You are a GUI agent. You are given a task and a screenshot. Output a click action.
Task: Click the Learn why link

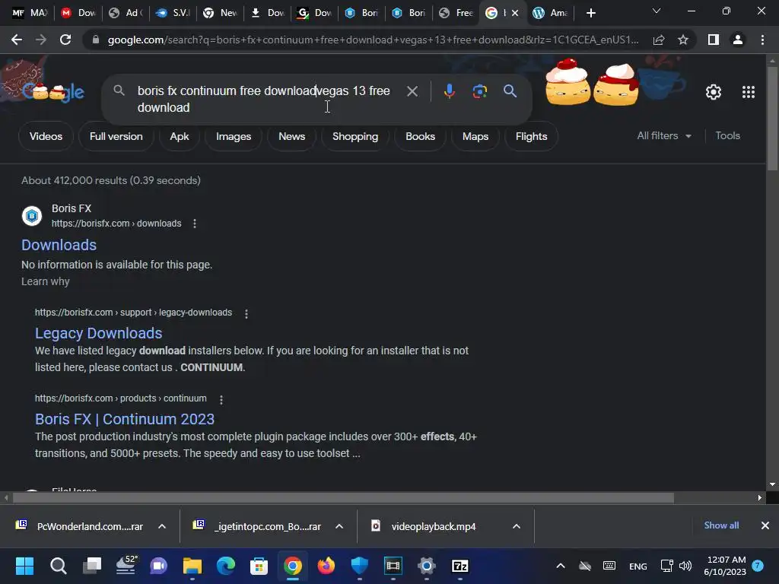coord(45,281)
